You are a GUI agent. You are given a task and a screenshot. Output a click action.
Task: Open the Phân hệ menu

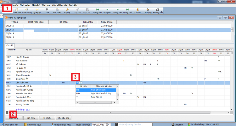pyautogui.click(x=36, y=5)
